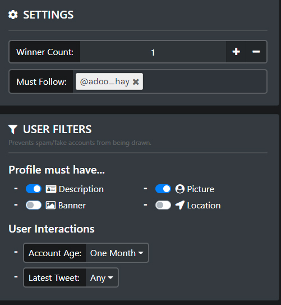
Task: Click the Account Age label
Action: [x=55, y=253]
